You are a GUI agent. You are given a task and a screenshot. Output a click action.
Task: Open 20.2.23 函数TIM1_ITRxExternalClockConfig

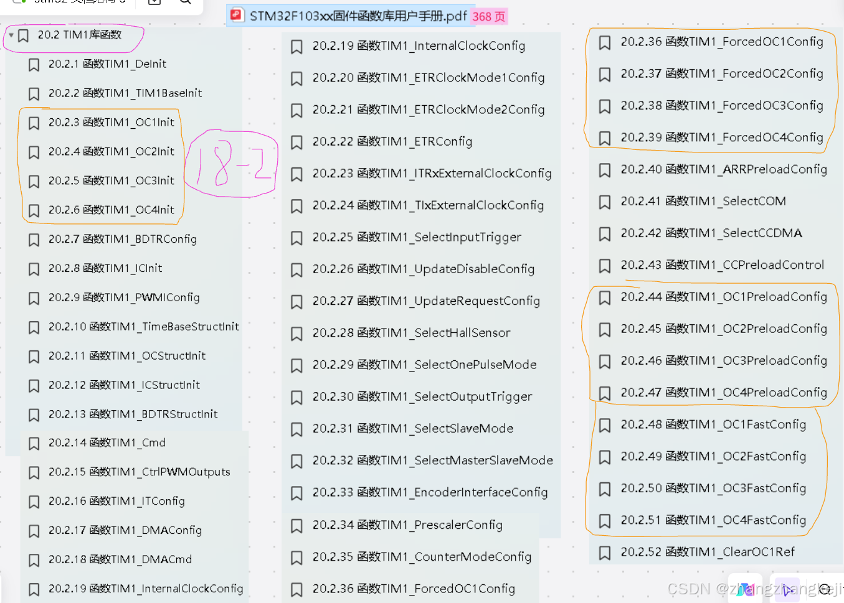pyautogui.click(x=432, y=174)
